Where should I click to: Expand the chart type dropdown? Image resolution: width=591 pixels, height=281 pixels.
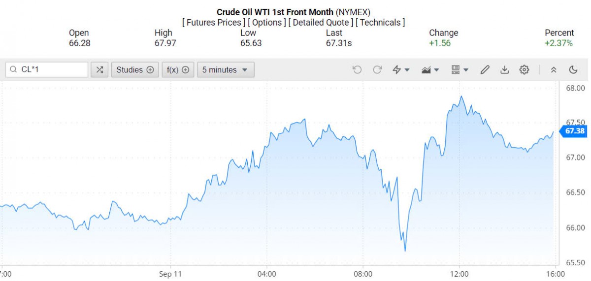coord(430,70)
